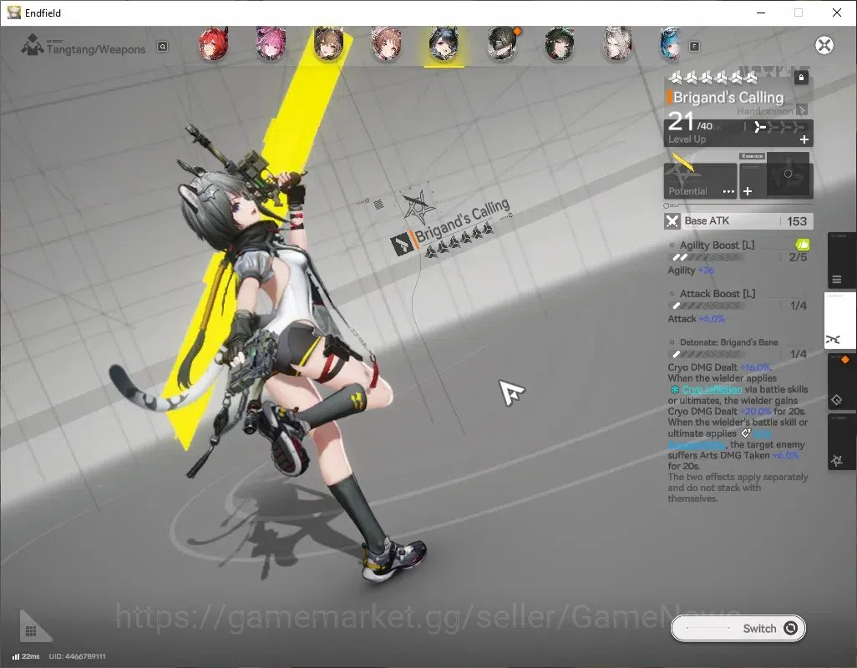Click the Switch weapon button
Viewport: 857px width, 668px height.
pyautogui.click(x=738, y=628)
